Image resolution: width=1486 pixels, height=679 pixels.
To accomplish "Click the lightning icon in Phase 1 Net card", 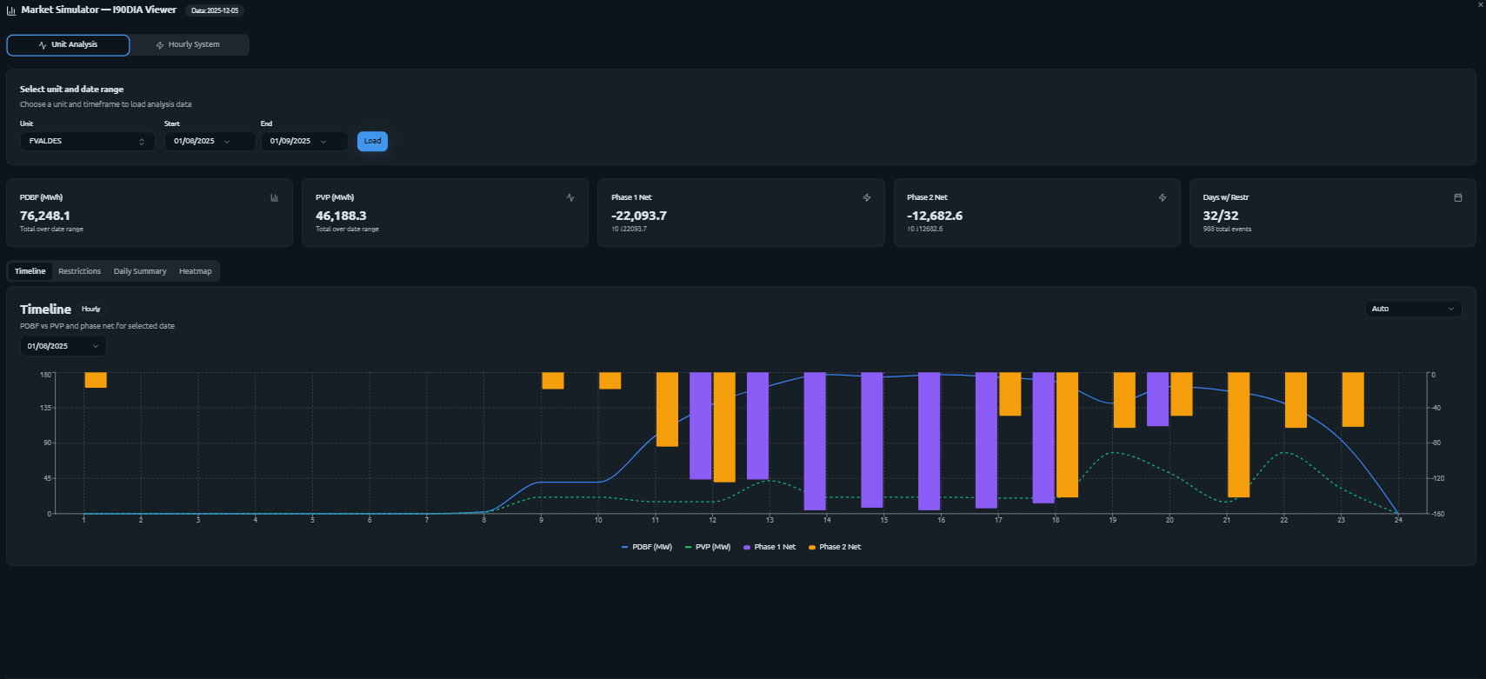I will 867,198.
